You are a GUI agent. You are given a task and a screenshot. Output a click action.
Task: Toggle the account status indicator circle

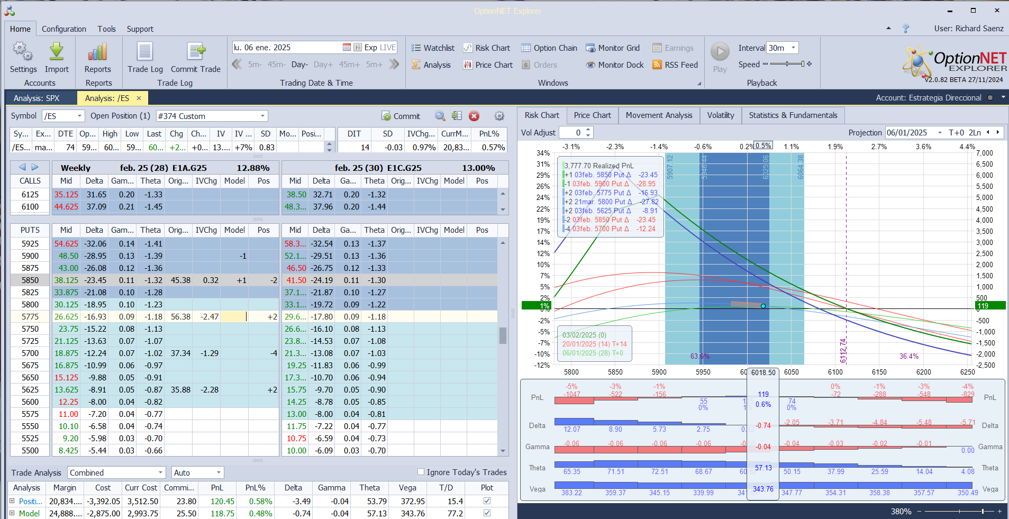coord(990,98)
